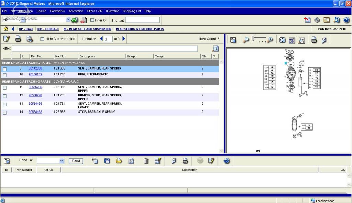
Task: Click the document preview eye icon
Action: pos(30,39)
